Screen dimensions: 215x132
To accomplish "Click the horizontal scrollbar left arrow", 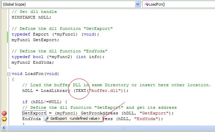I will point(4,128).
